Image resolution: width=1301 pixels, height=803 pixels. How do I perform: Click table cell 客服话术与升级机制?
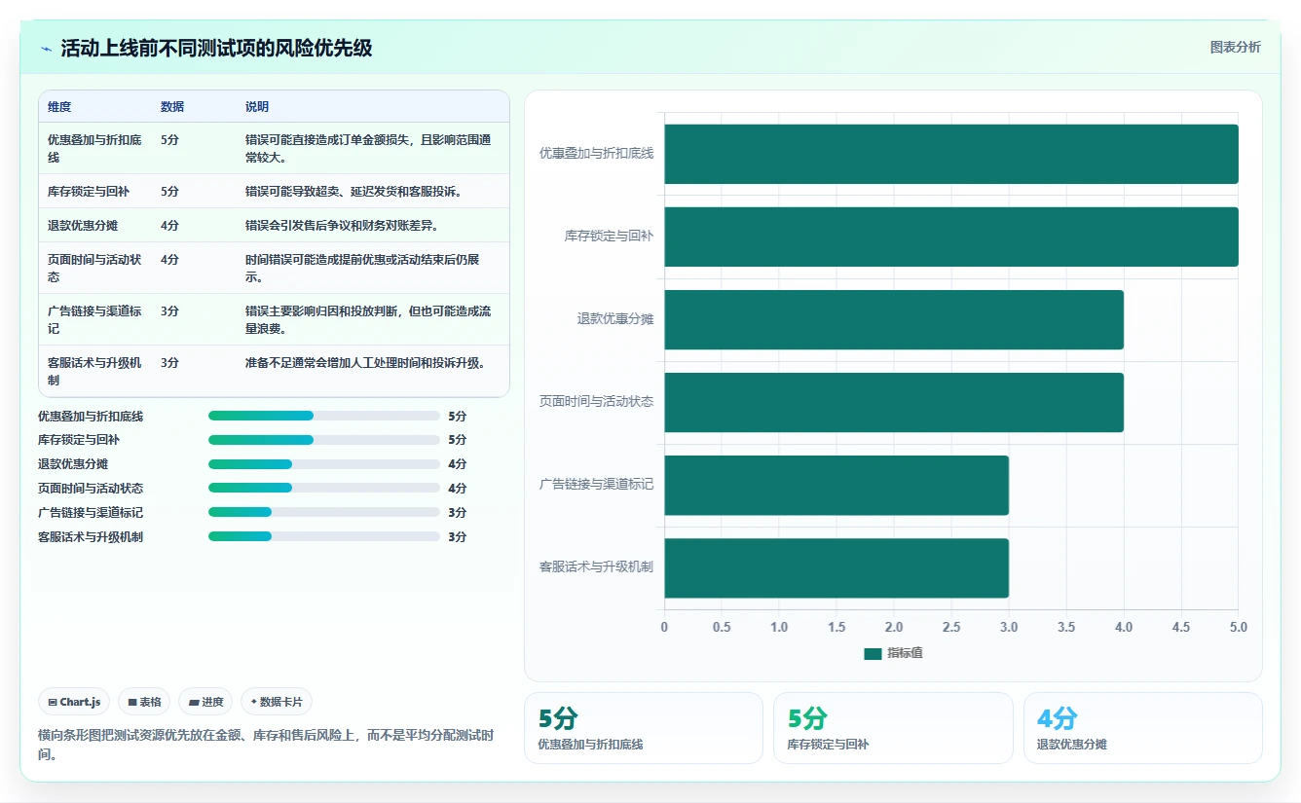pos(94,371)
